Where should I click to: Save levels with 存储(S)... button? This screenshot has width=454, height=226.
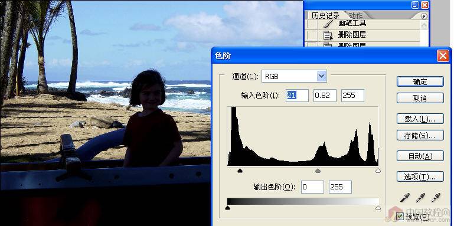pyautogui.click(x=420, y=135)
